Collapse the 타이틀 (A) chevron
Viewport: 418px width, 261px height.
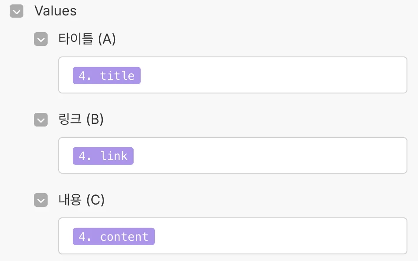(x=41, y=40)
